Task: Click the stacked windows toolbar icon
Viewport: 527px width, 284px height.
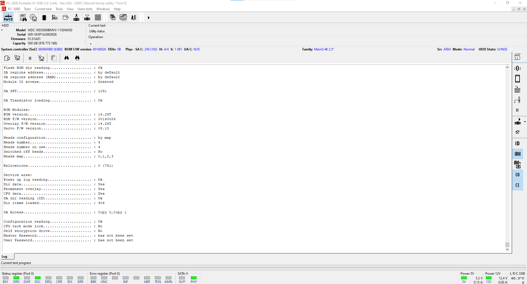Action: (x=113, y=18)
